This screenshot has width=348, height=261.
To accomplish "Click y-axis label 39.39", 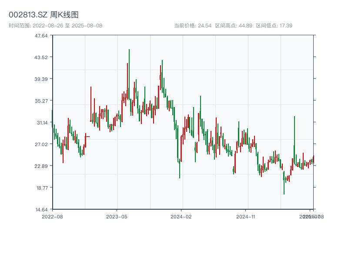I will [41, 79].
